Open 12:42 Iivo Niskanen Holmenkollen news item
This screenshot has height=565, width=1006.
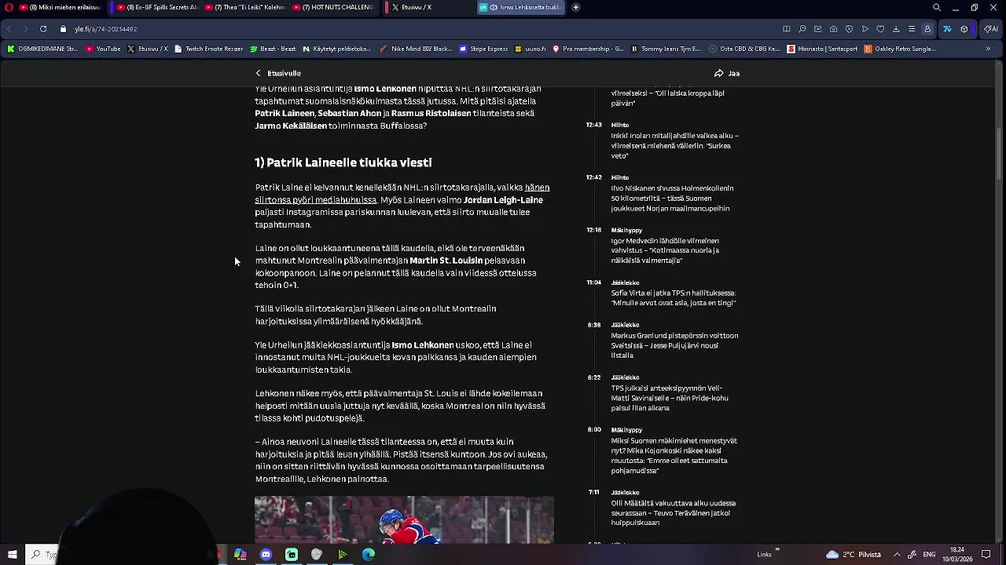[672, 199]
